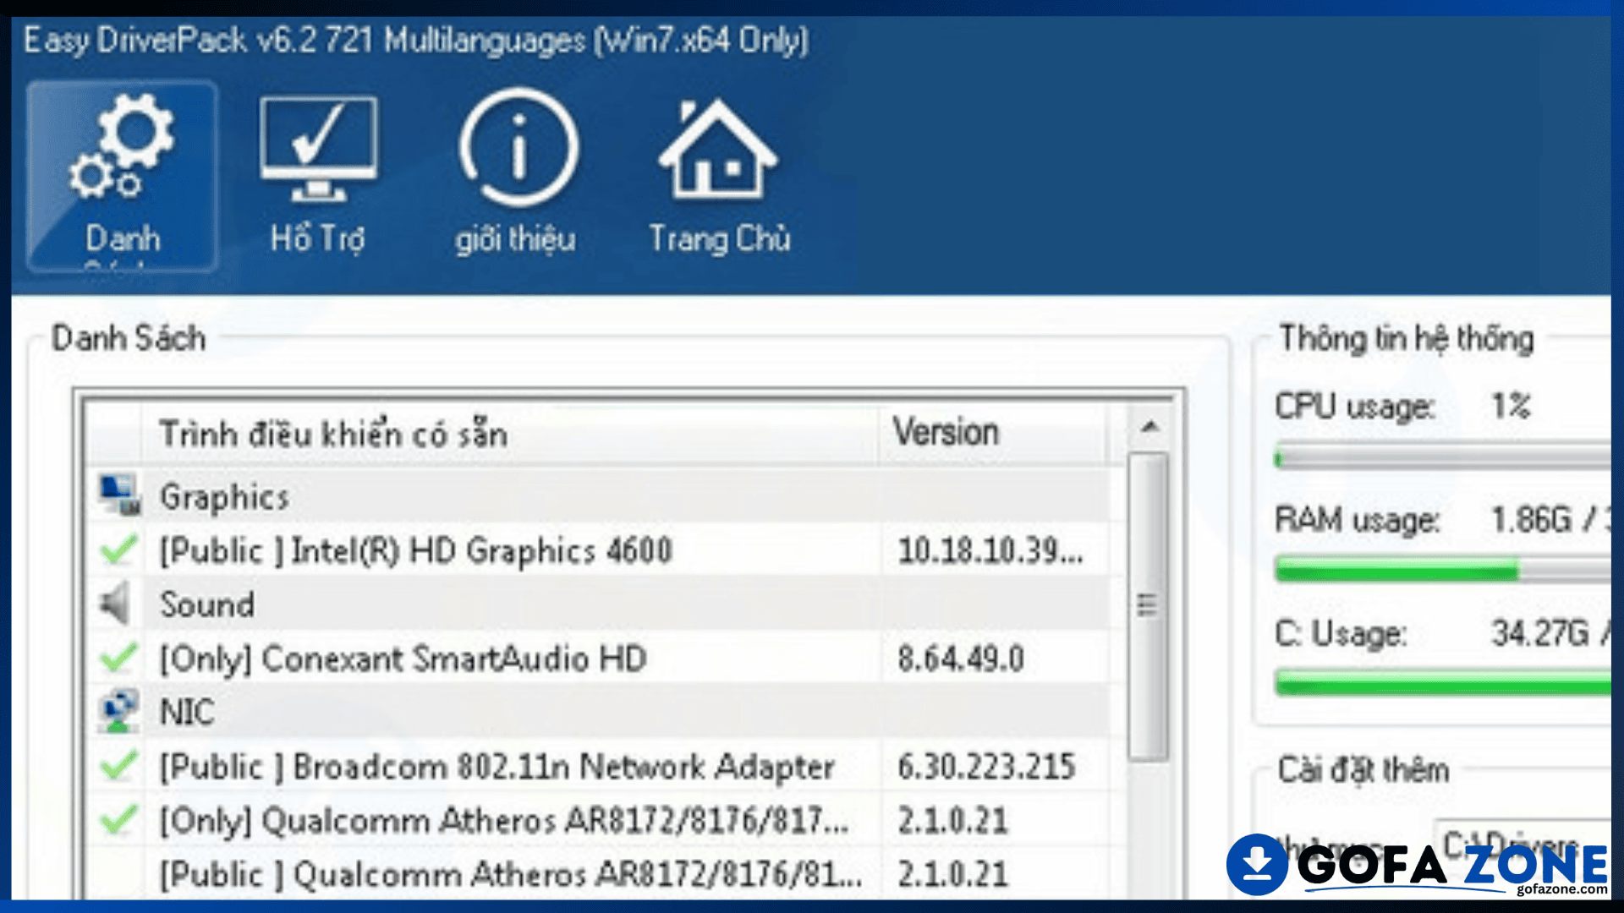The image size is (1624, 913).
Task: Select the Sound category row
Action: click(x=599, y=604)
